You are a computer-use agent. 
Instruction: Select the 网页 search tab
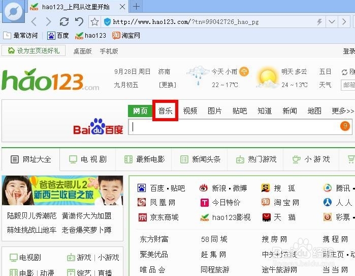(140, 111)
